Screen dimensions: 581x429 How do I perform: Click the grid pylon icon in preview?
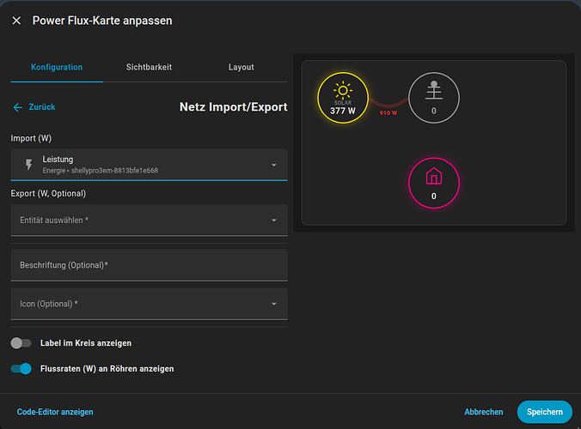[434, 91]
